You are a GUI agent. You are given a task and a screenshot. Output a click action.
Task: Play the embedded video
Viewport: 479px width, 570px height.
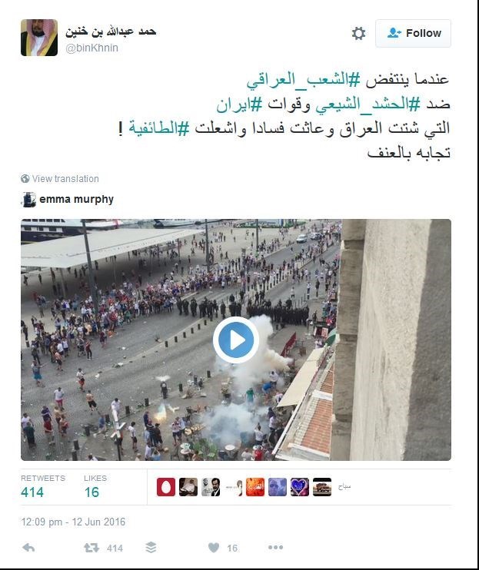pyautogui.click(x=236, y=340)
